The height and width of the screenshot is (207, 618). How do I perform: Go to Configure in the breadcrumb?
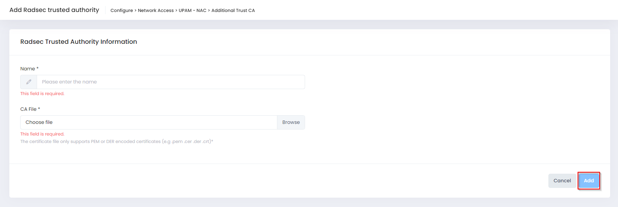click(121, 10)
